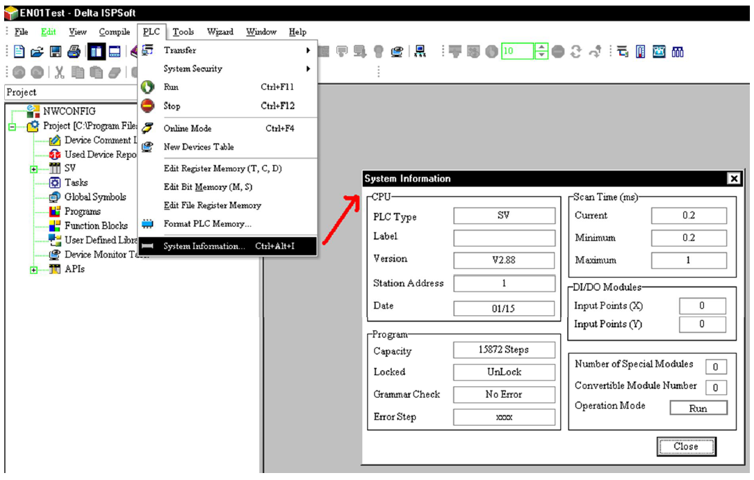Image resolution: width=754 pixels, height=480 pixels.
Task: Expand the Transfer submenu arrow
Action: click(309, 50)
